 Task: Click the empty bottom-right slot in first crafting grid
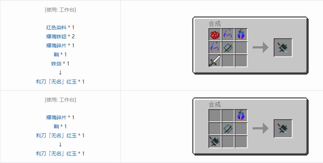(241, 61)
